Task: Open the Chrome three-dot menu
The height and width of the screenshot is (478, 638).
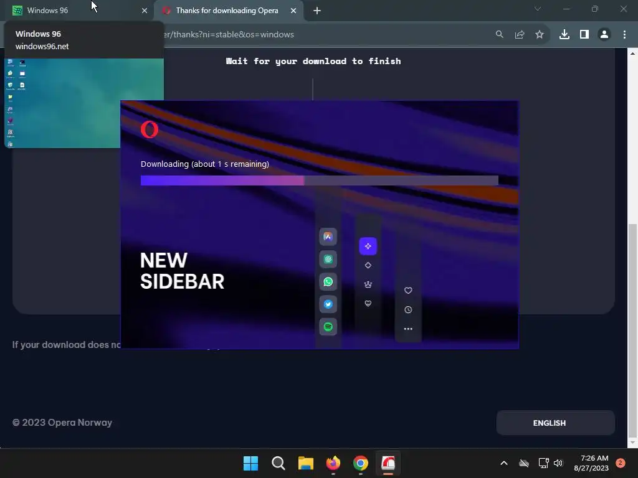Action: (624, 35)
